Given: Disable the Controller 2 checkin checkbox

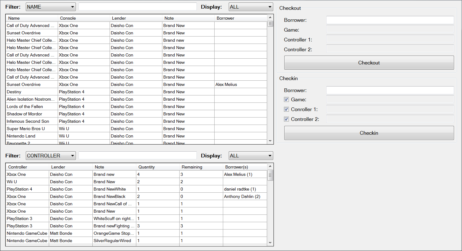Looking at the screenshot, I should [286, 119].
